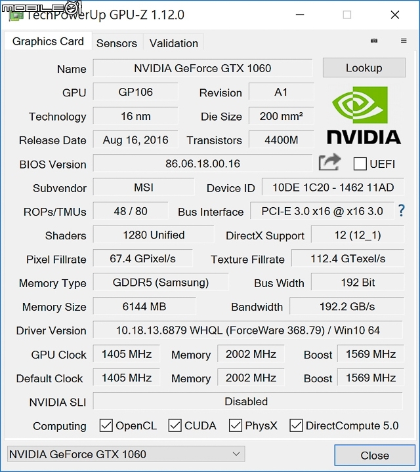
Task: Click the GPU-Z title bar app icon
Action: click(16, 14)
